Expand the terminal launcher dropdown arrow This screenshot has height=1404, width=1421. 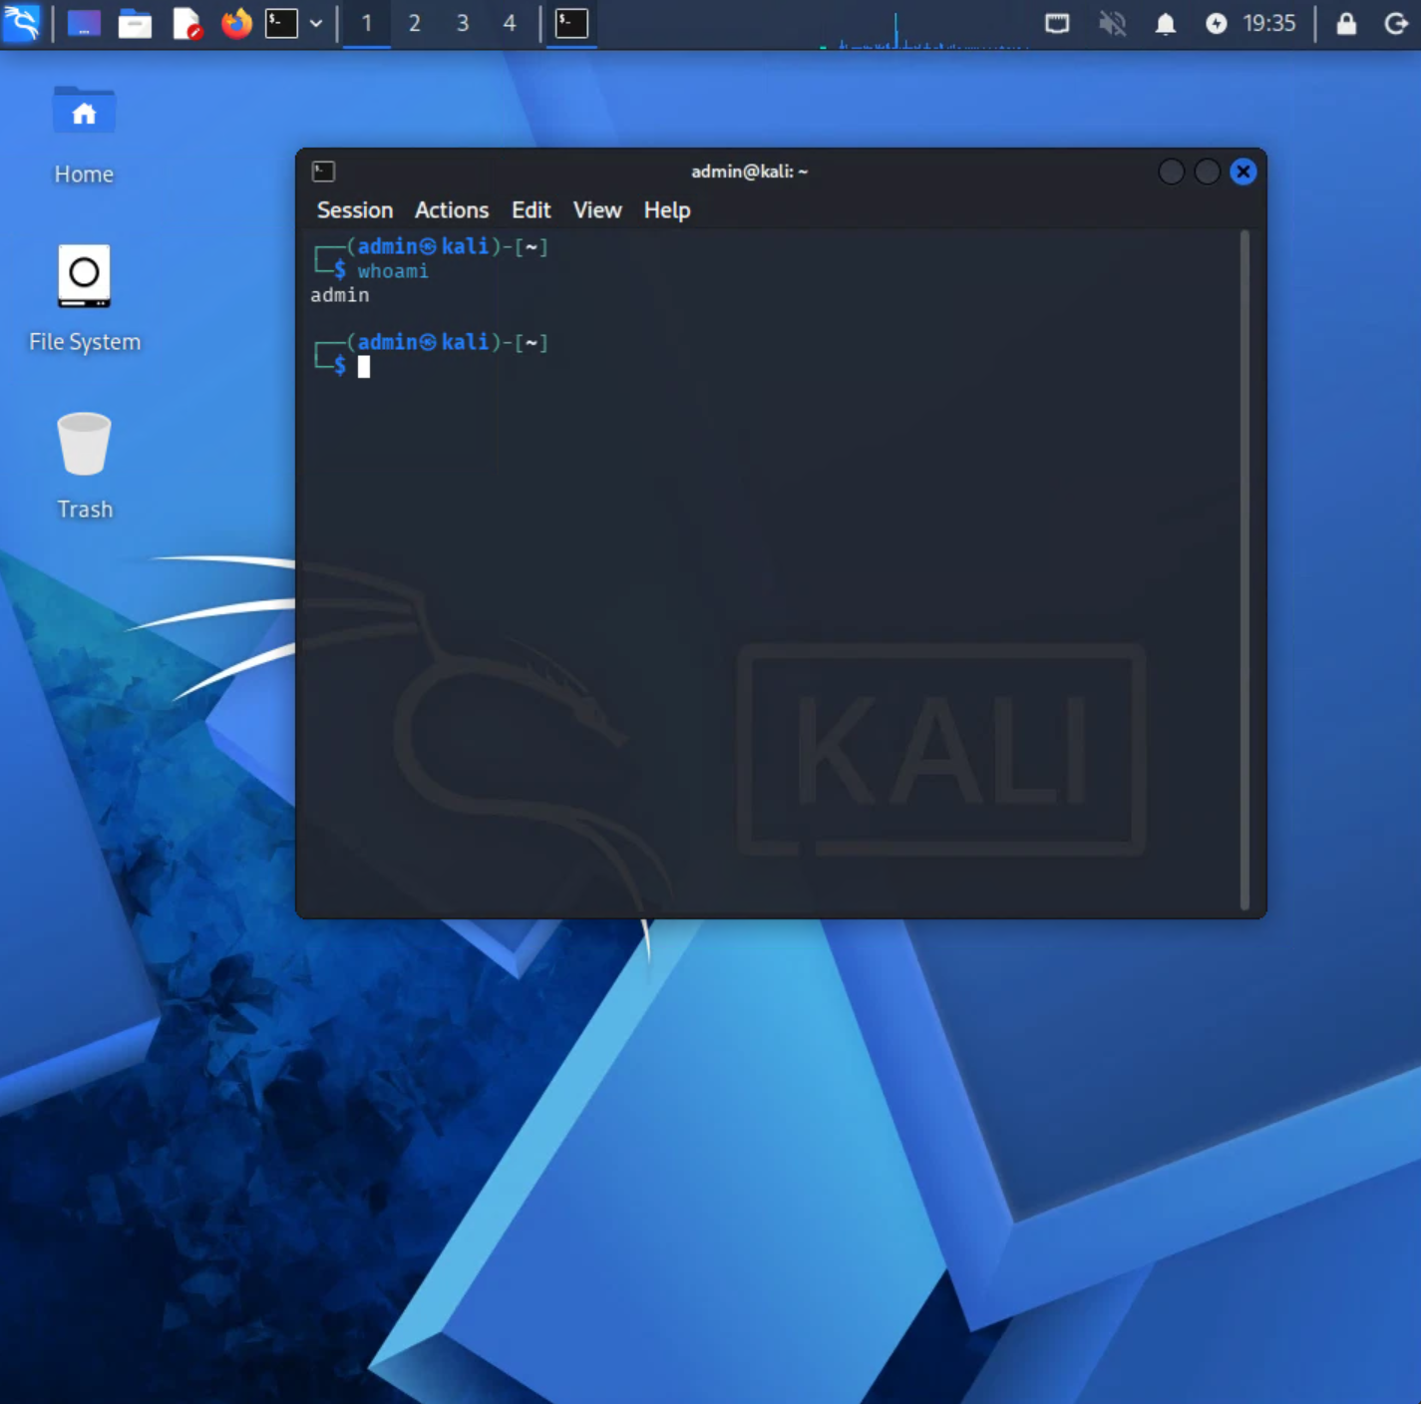point(316,23)
